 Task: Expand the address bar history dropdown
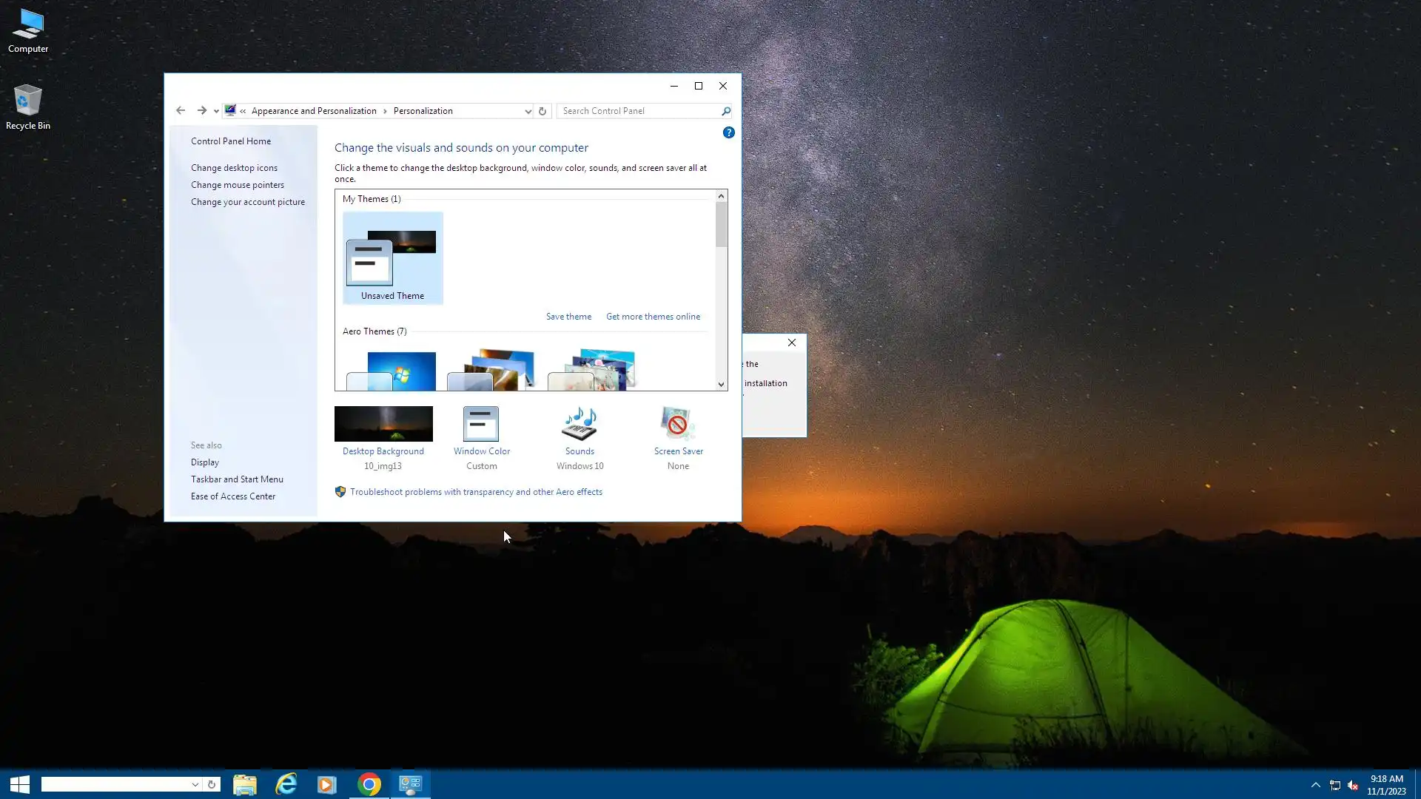point(528,111)
